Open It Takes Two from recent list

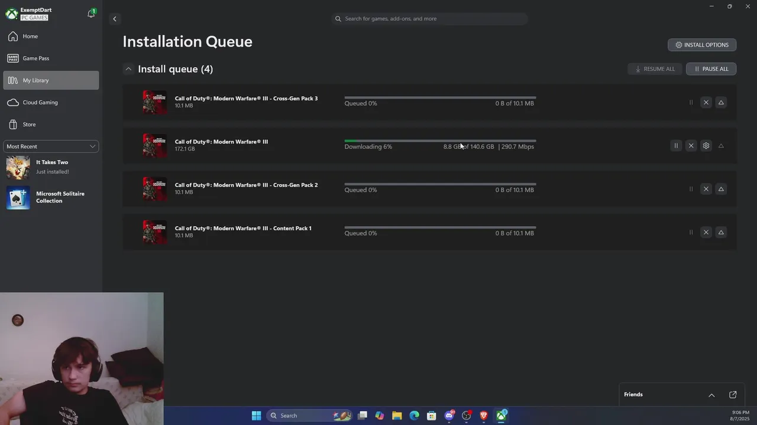51,167
